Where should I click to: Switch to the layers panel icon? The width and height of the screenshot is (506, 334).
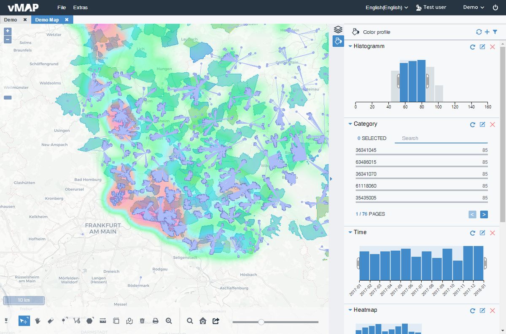337,30
